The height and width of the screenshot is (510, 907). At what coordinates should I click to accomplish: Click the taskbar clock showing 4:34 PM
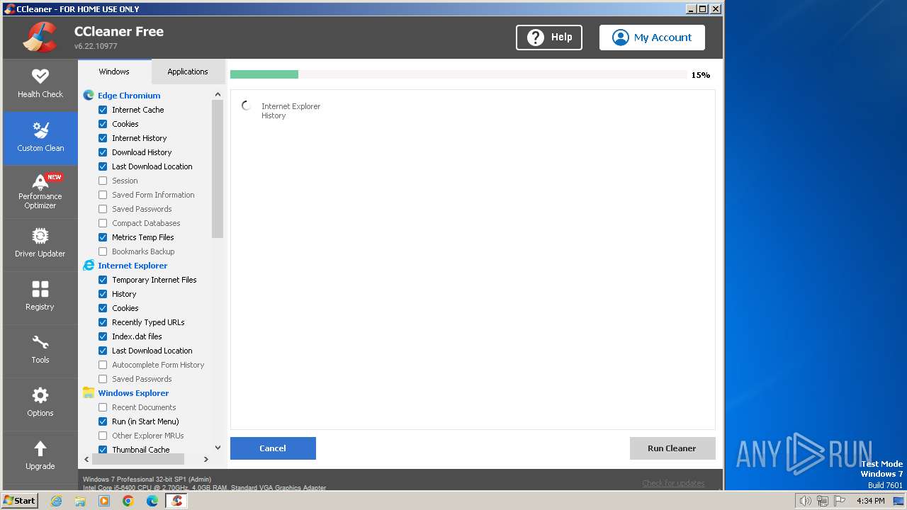871,501
